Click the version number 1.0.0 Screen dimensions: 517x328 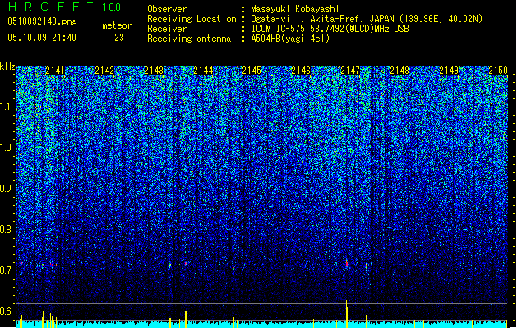coord(112,7)
